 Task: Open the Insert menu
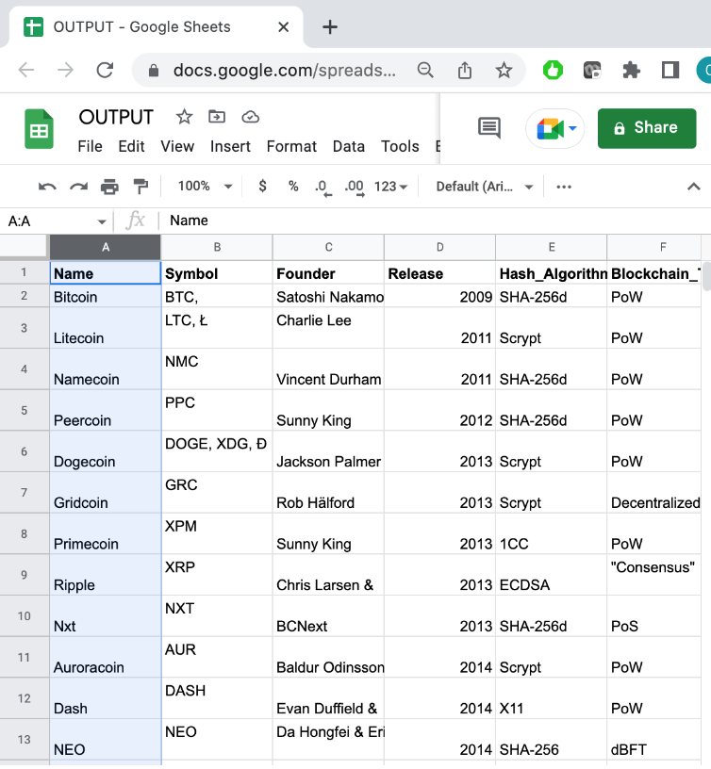[x=230, y=147]
